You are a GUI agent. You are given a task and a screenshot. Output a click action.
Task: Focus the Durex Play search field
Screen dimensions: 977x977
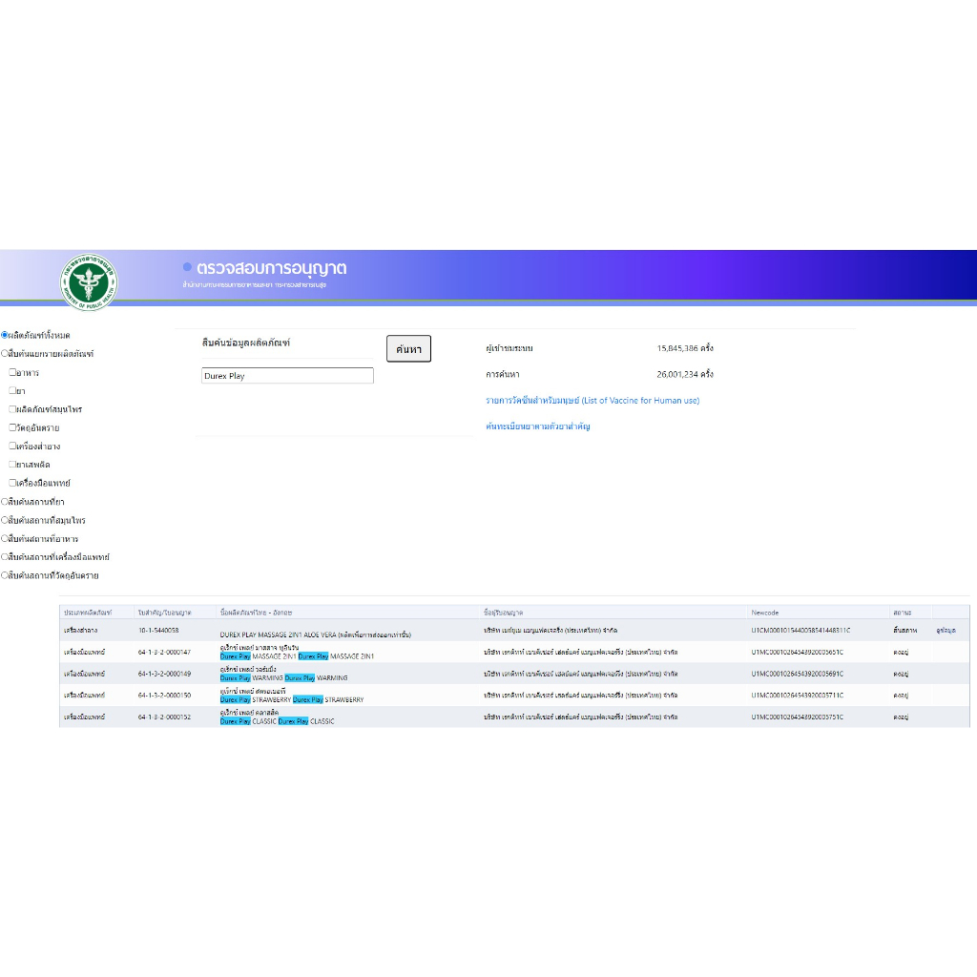click(287, 376)
